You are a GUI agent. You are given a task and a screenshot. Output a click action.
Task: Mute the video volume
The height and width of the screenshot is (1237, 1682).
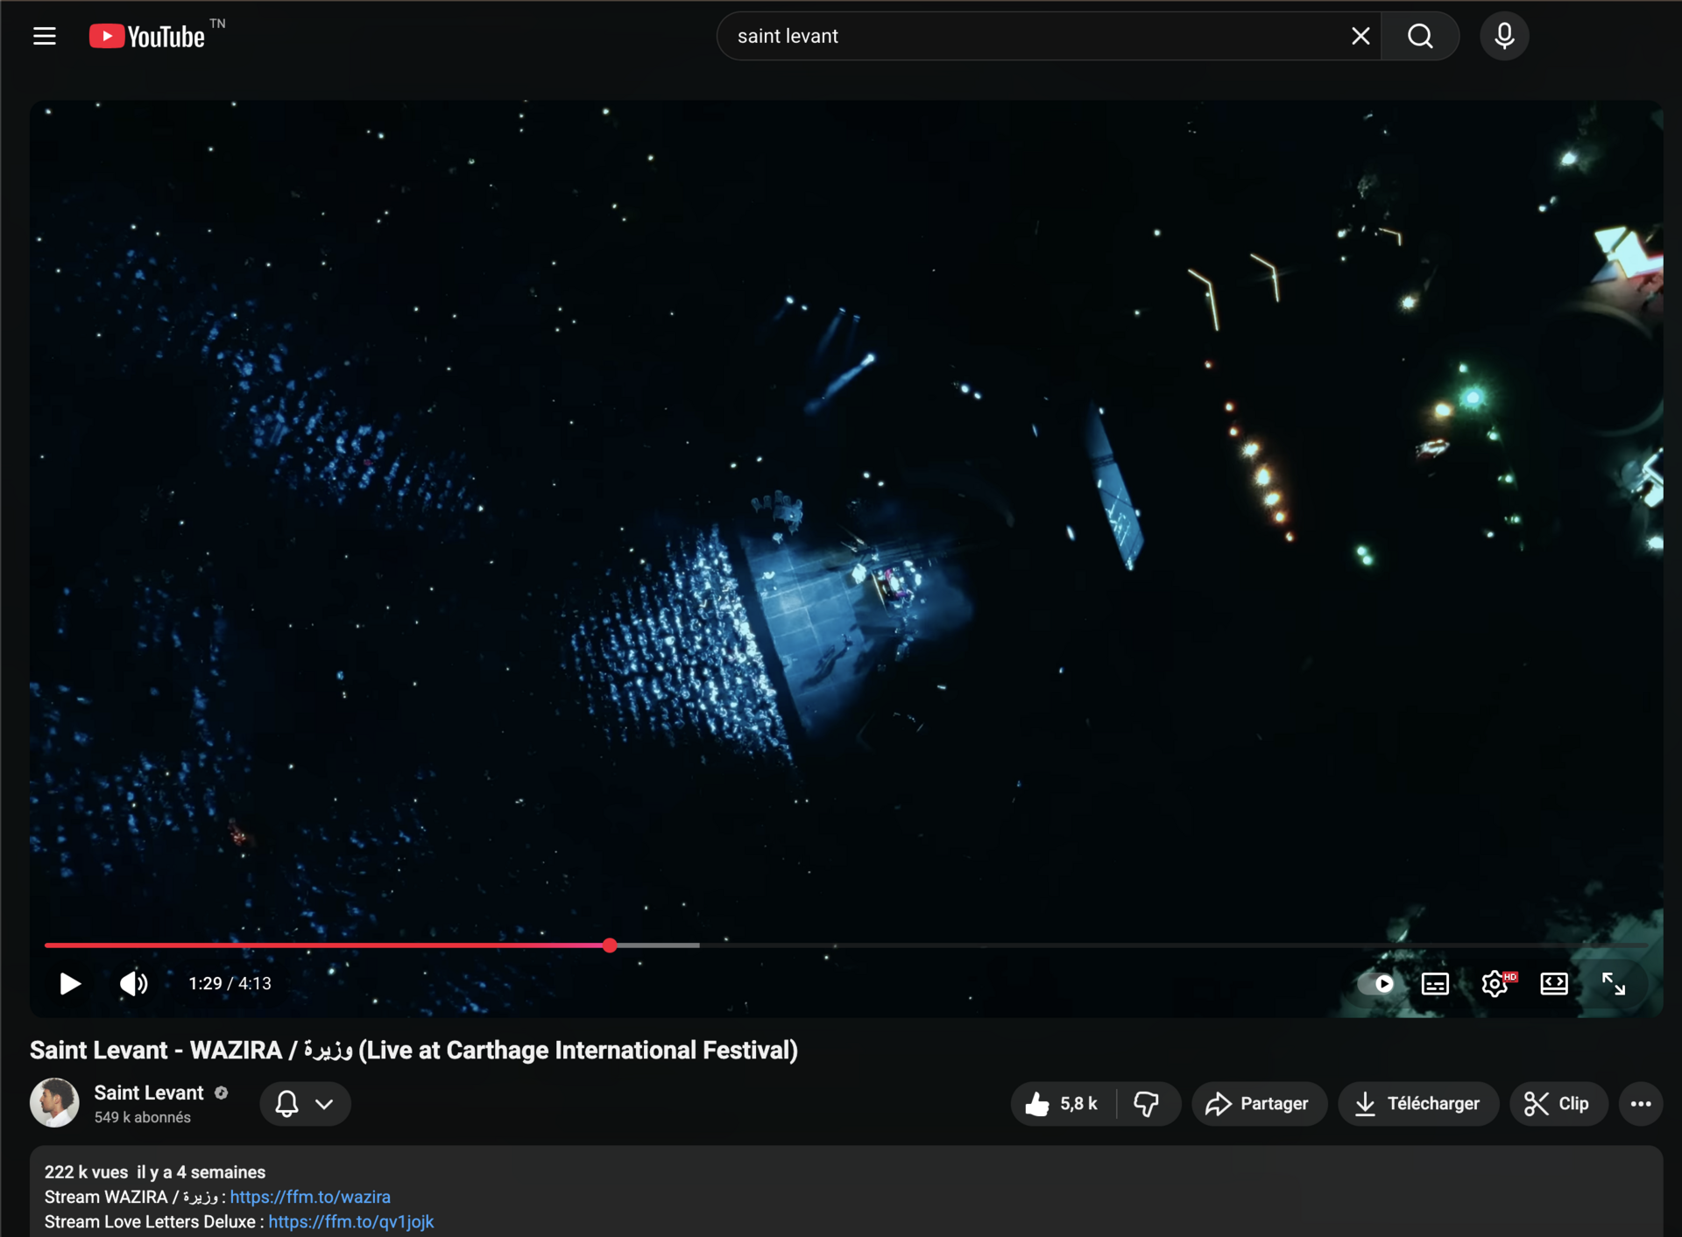coord(133,983)
